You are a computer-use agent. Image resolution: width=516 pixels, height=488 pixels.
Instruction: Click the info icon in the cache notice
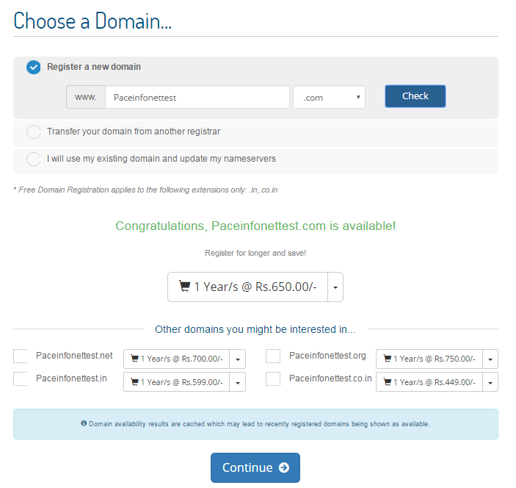point(84,424)
